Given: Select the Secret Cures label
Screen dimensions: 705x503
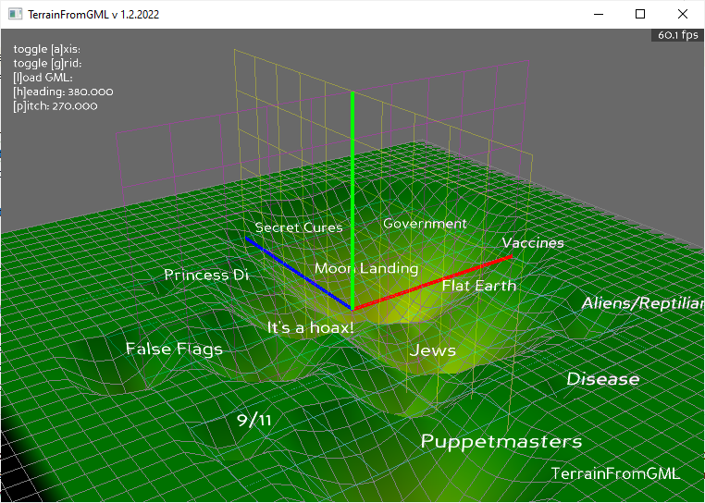Looking at the screenshot, I should [x=299, y=227].
